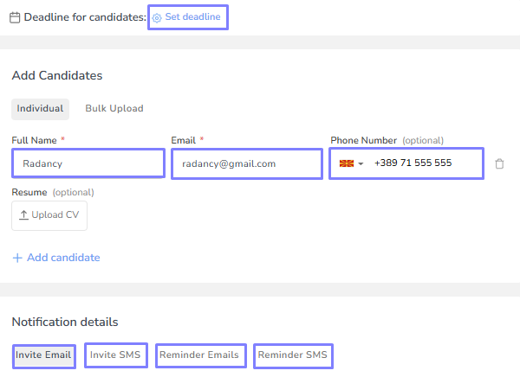Click the plus icon beside Add candidate

(x=16, y=258)
